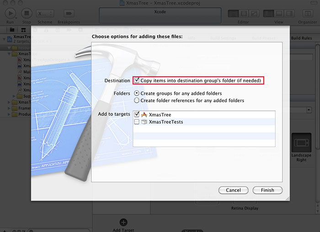Toggle the Navigator pane view button
The height and width of the screenshot is (232, 320).
coord(268,14)
